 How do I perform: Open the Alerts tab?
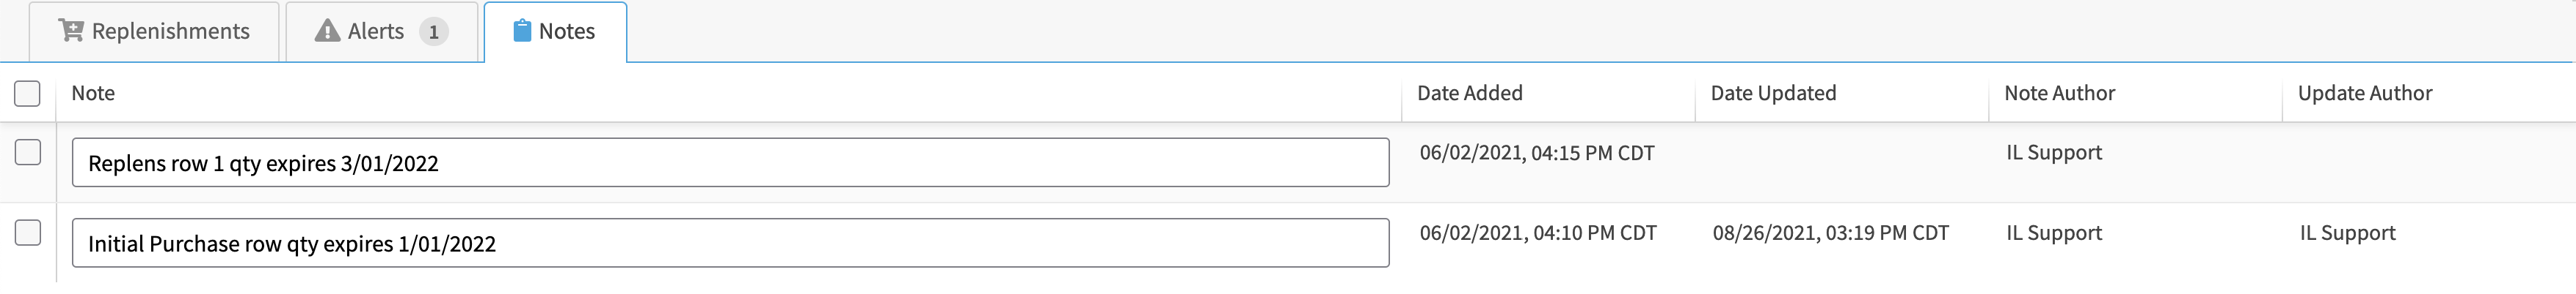point(381,32)
